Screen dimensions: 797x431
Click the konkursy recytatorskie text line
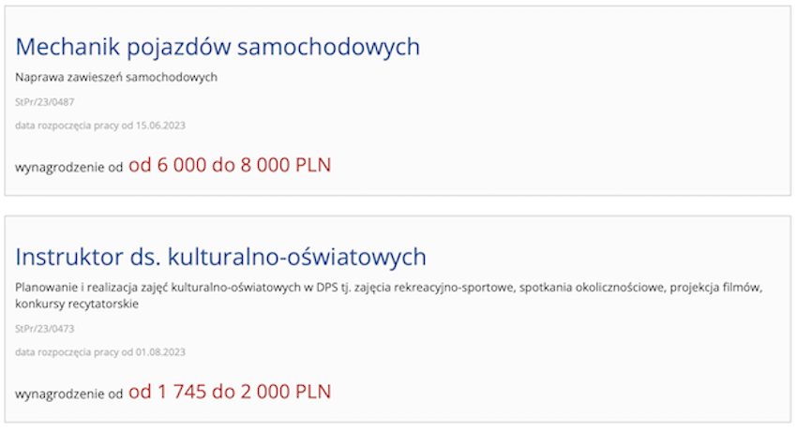(77, 305)
